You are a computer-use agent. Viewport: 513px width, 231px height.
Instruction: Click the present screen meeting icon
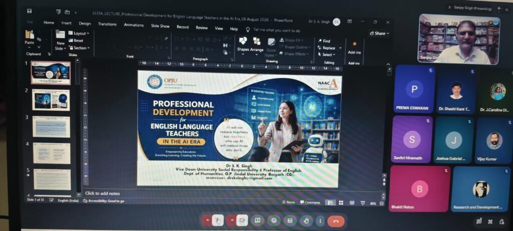pos(258,220)
